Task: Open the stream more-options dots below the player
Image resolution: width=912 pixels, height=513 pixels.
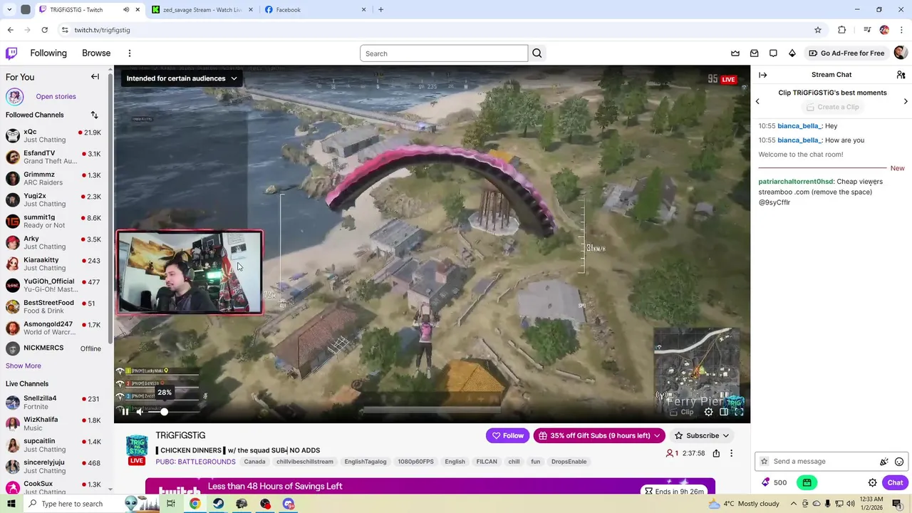Action: point(731,453)
